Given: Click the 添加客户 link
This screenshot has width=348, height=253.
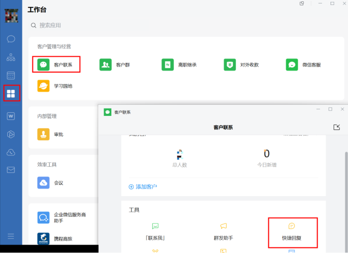Looking at the screenshot, I should click(x=143, y=187).
